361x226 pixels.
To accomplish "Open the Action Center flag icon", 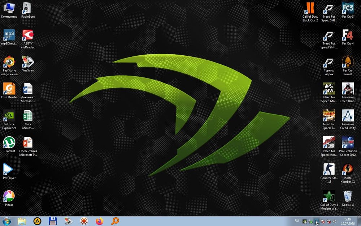I will 323,222.
